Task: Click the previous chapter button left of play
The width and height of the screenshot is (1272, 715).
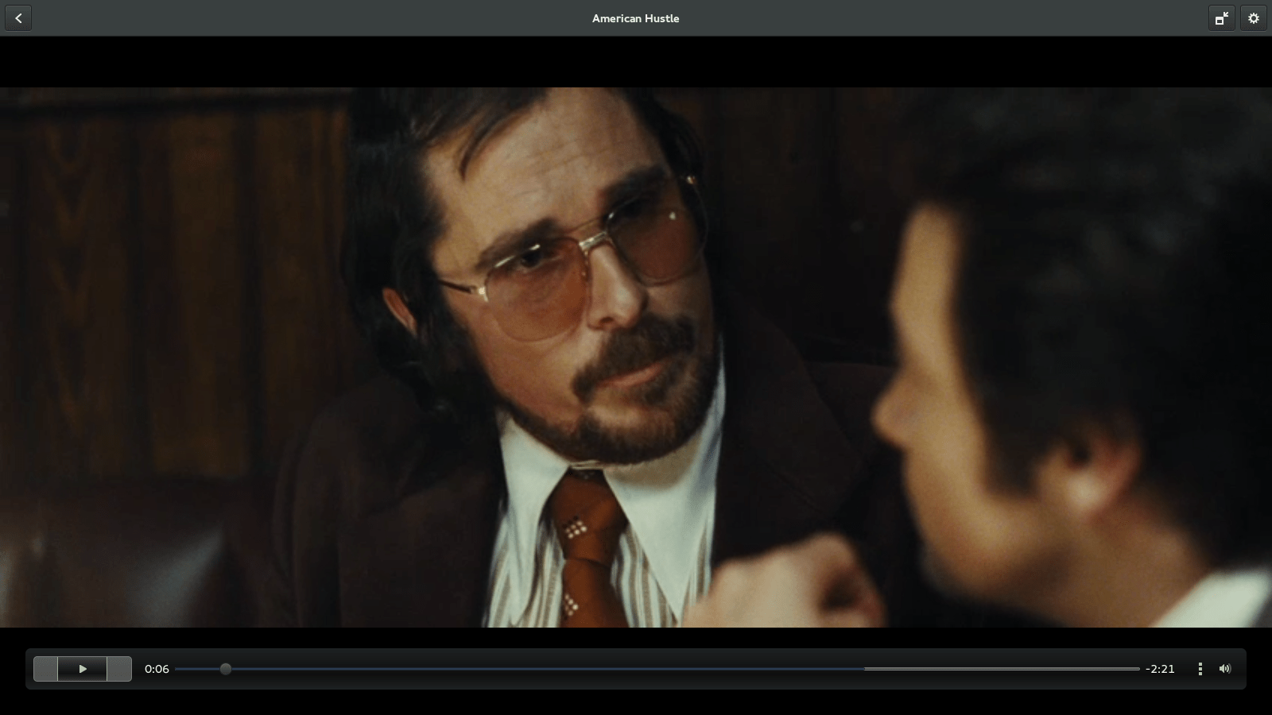Action: (45, 669)
